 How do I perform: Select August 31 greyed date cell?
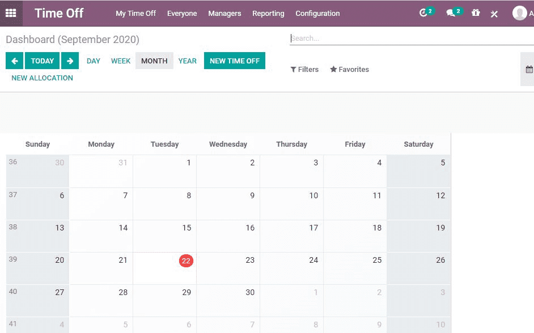click(x=101, y=172)
